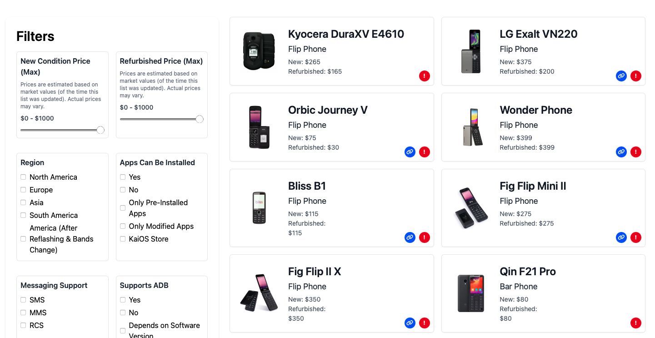Select Yes under Supports ADB
Screen dimensions: 655x338
pyautogui.click(x=123, y=300)
